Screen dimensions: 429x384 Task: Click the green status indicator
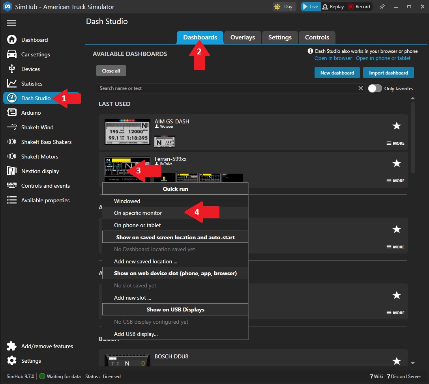coord(42,376)
